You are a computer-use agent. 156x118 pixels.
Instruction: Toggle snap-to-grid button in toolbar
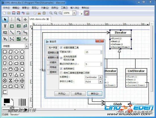[81, 13]
